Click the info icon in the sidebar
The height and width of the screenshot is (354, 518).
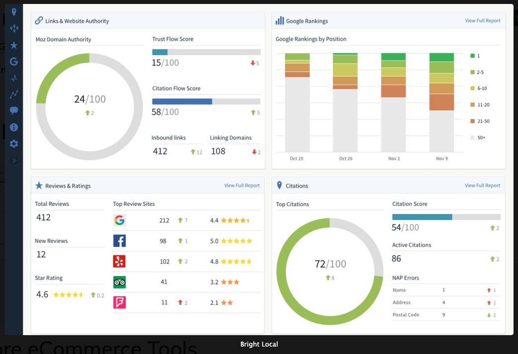(x=14, y=127)
